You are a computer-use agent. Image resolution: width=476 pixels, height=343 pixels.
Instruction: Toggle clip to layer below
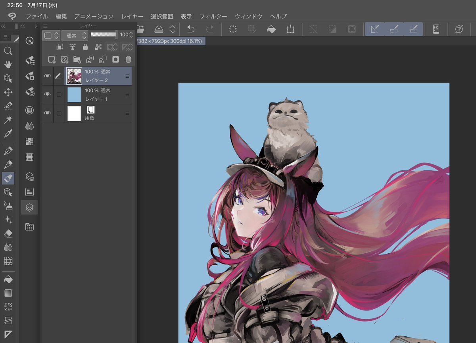(x=59, y=47)
